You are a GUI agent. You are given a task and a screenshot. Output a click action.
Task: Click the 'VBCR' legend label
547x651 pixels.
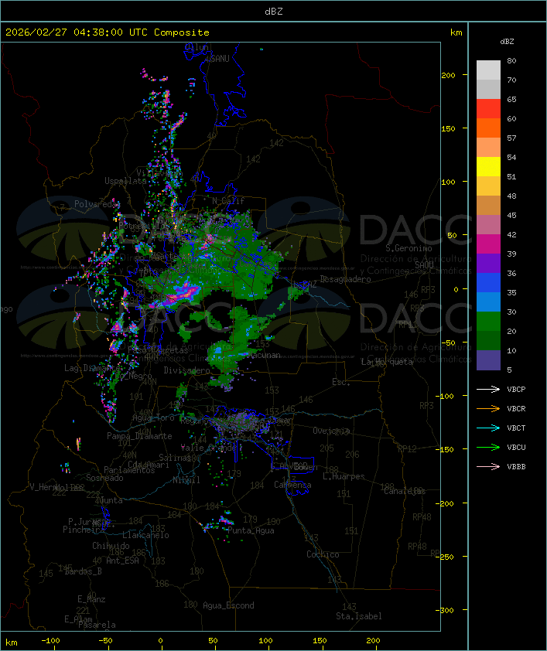516,409
